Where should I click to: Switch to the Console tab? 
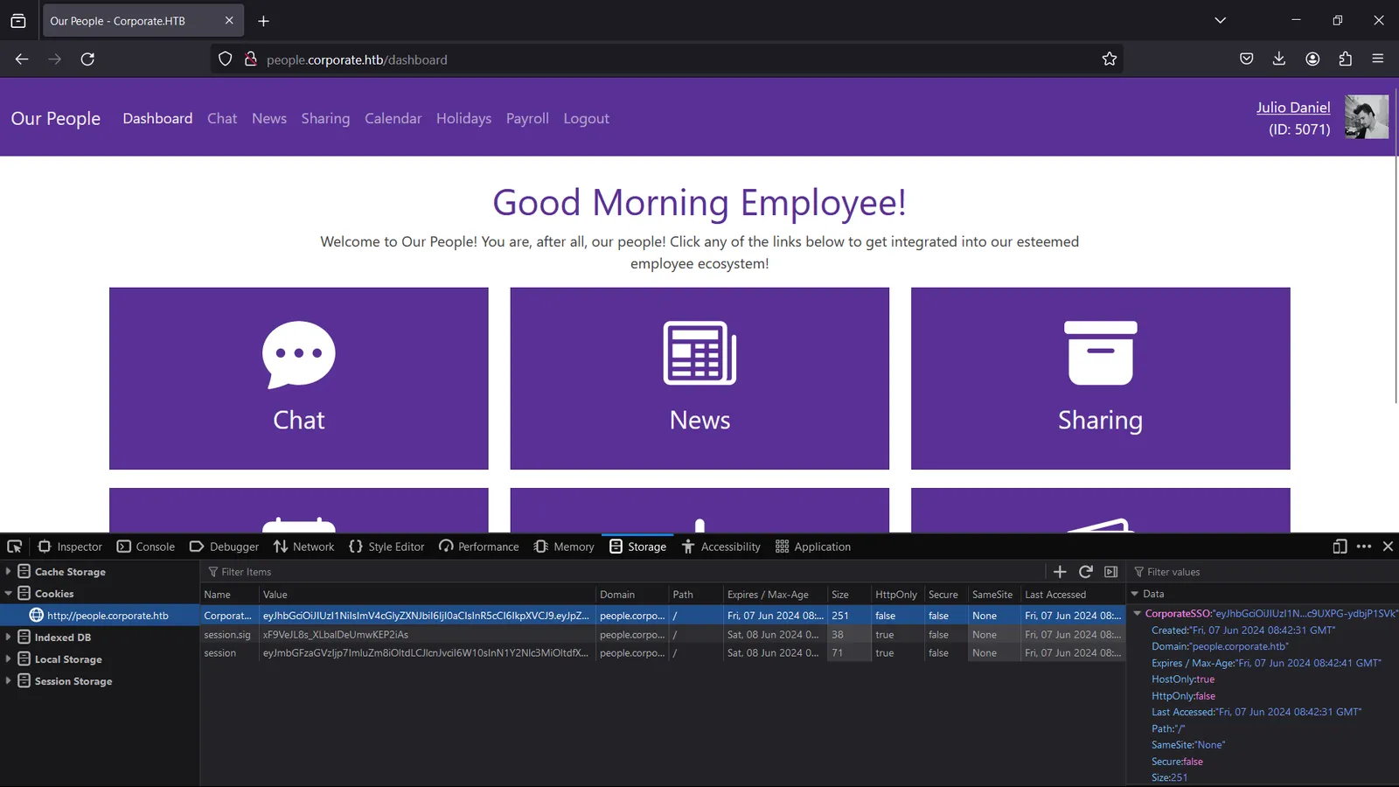click(x=146, y=547)
